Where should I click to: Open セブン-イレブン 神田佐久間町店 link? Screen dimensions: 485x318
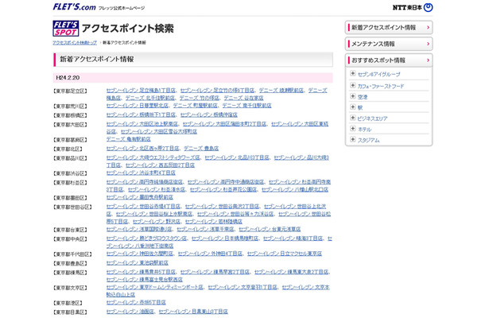139,254
